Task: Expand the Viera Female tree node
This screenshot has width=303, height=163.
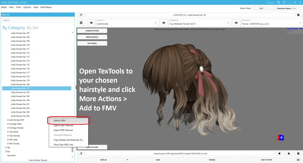Action: 8,136
